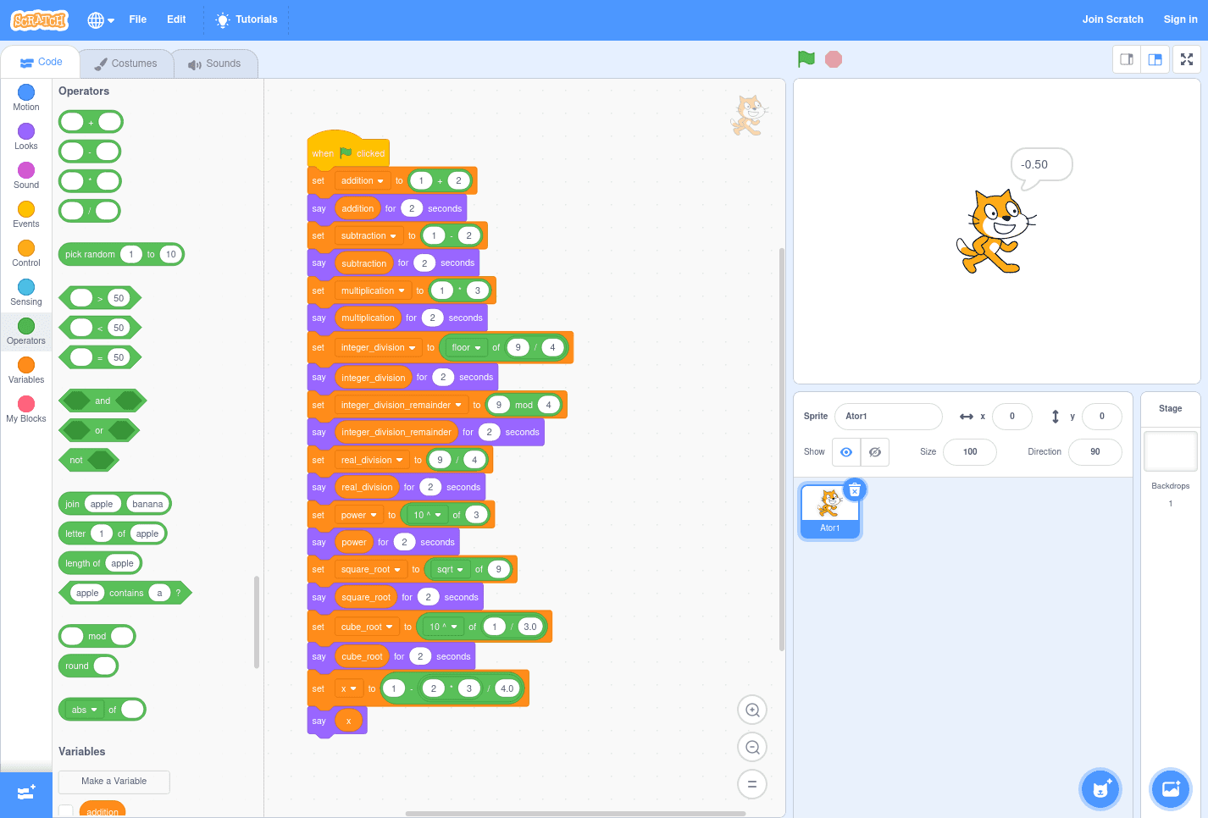Select the Operators block category

(26, 332)
